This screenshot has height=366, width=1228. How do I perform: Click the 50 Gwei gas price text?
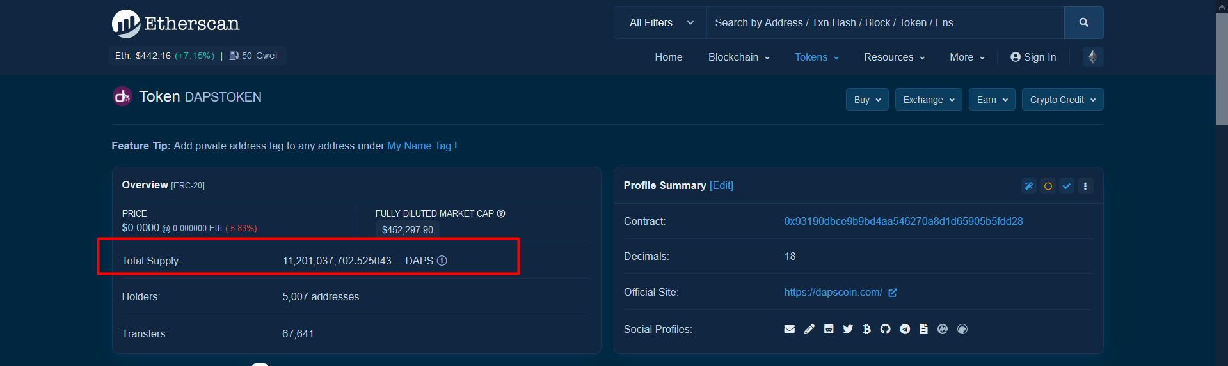pyautogui.click(x=260, y=56)
